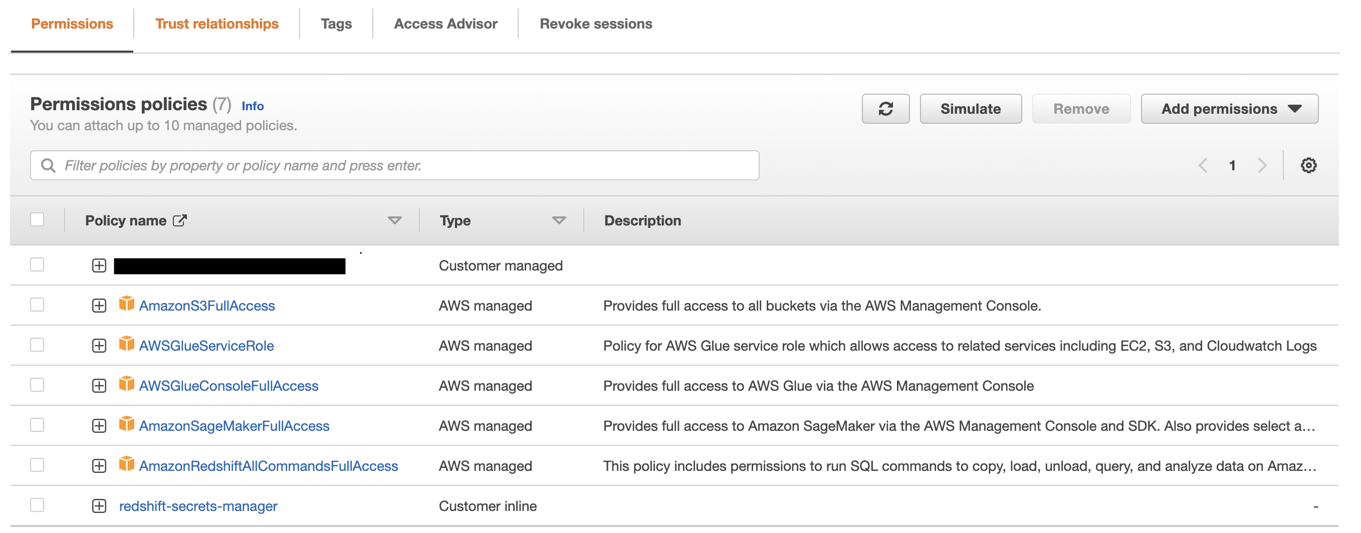Select the AWSGlueServiceRole row checkbox
This screenshot has width=1361, height=533.
coord(37,345)
